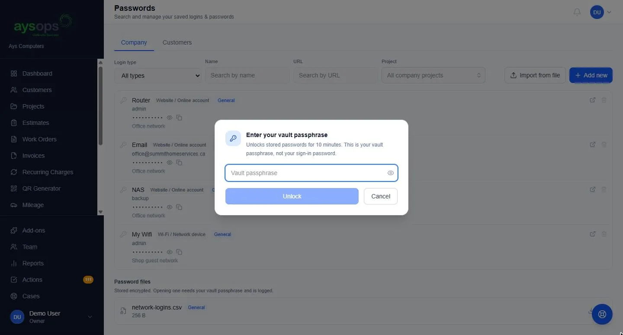Show the vault passphrase with eye icon
This screenshot has height=335, width=623.
(x=390, y=173)
